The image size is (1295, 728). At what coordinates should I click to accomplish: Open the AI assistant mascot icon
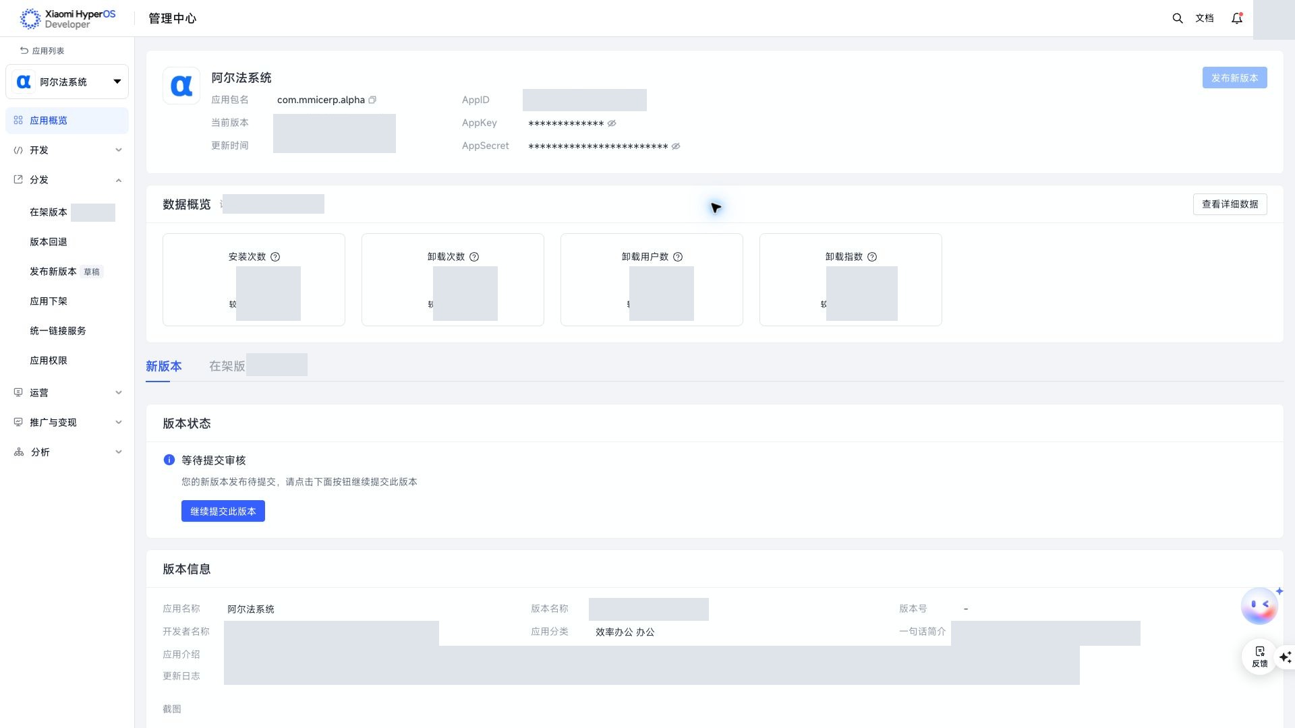coord(1259,605)
